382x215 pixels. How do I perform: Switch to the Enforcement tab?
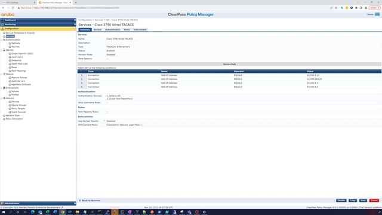[x=140, y=30]
